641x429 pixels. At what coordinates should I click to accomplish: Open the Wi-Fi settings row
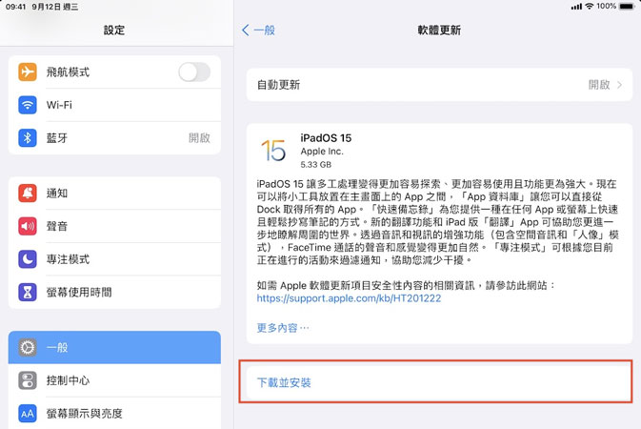click(114, 105)
